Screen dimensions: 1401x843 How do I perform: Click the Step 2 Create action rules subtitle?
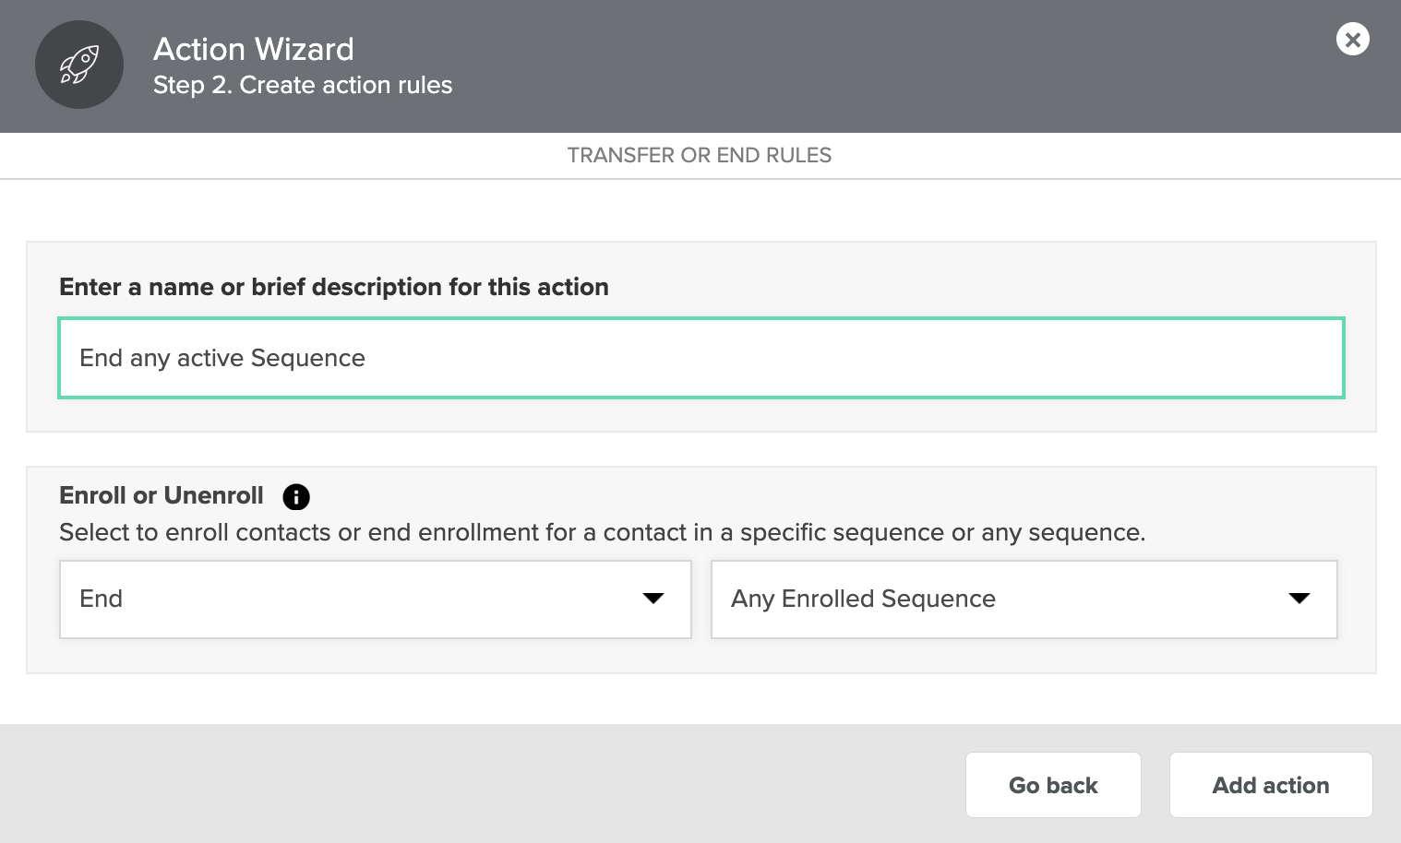tap(303, 85)
